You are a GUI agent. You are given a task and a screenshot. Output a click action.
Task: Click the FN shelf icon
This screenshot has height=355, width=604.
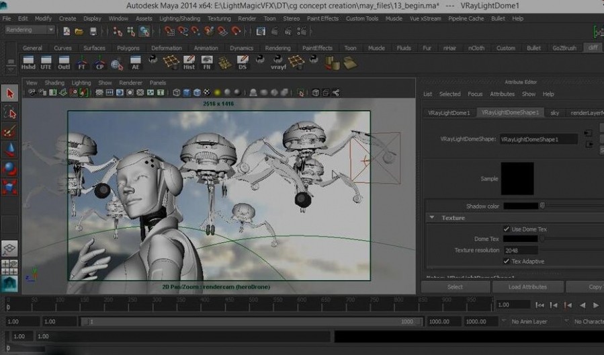tap(207, 63)
